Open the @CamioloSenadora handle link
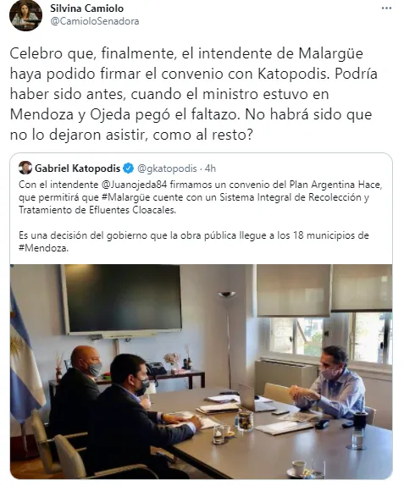Screen dimensions: 404x486 click(x=95, y=21)
